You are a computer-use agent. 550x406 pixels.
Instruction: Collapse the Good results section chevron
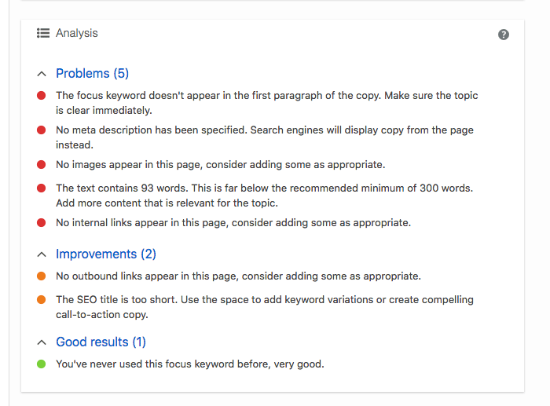point(42,342)
